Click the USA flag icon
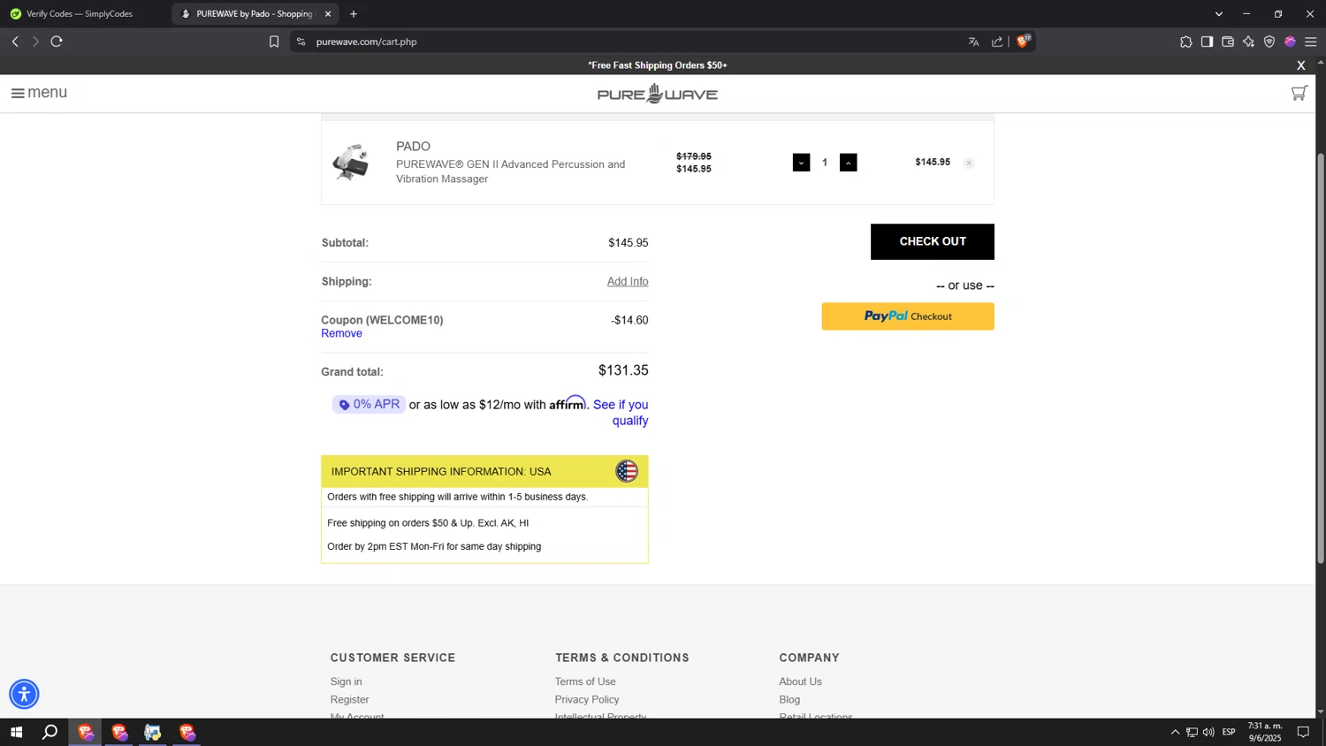The width and height of the screenshot is (1326, 746). [x=627, y=471]
